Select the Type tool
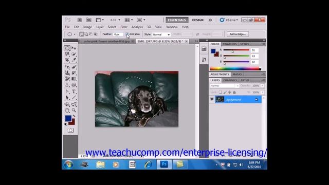Screen dimensions: 329x185 pos(74,91)
